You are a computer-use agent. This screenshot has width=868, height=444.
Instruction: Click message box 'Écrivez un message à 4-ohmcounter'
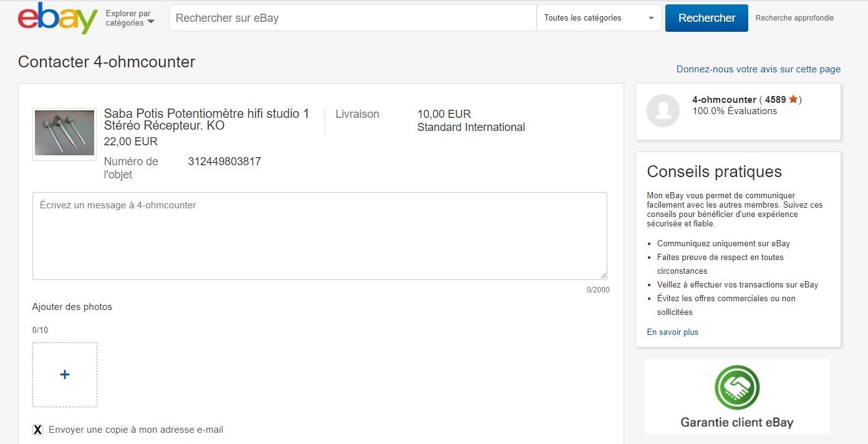(x=320, y=236)
